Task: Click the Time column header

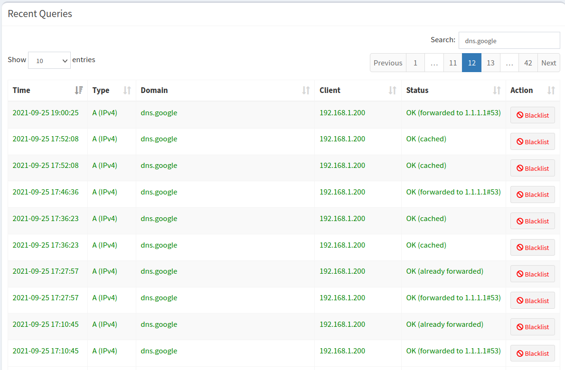Action: (47, 90)
